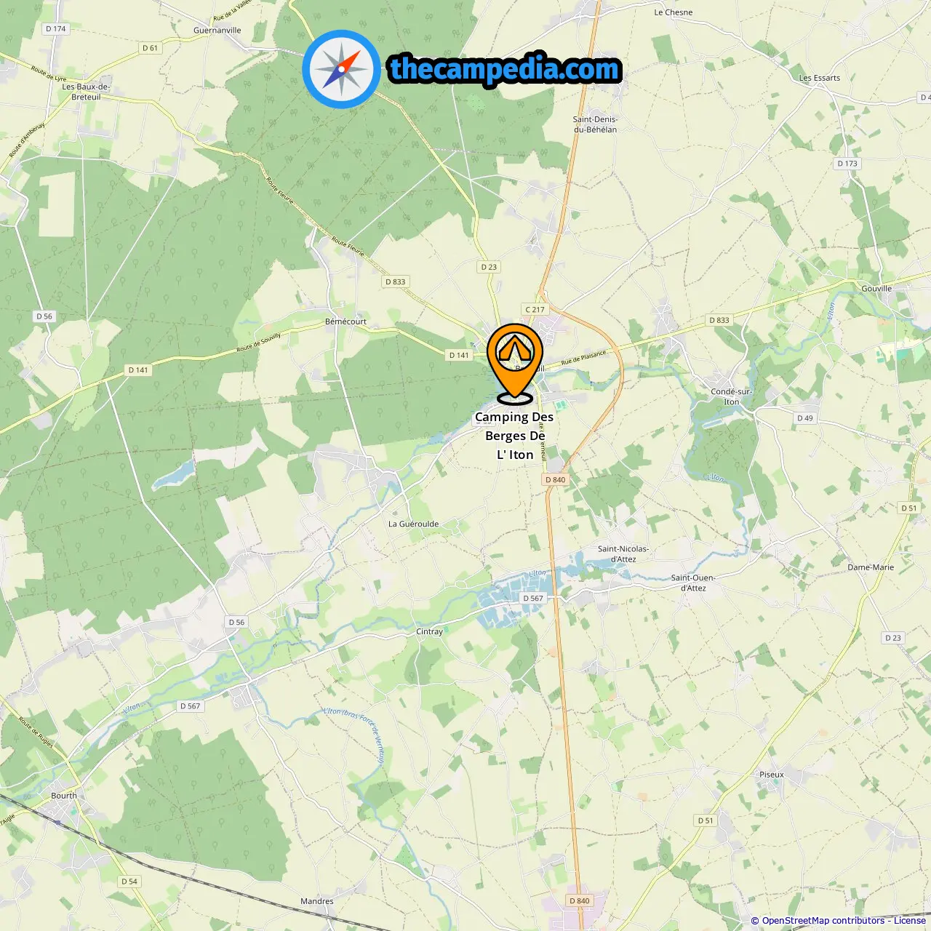
Task: Click the compass logo icon
Action: (x=341, y=69)
